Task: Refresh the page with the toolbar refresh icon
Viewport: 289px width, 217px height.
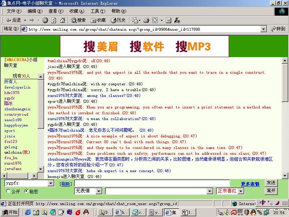Action: (53, 20)
